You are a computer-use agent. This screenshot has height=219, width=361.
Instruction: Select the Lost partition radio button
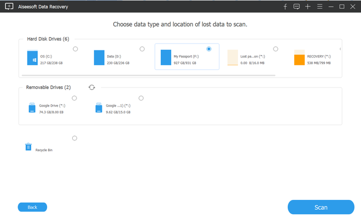tap(276, 49)
